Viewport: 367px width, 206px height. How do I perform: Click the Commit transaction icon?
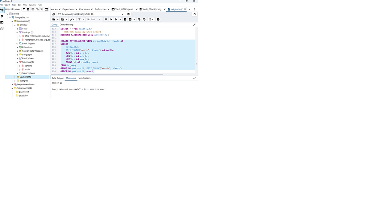point(139,19)
